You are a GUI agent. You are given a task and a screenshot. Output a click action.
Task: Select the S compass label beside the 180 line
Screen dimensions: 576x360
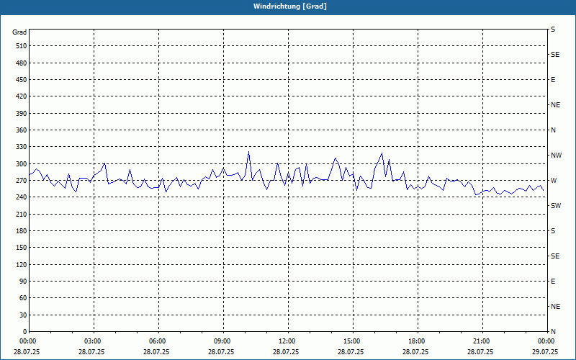click(x=553, y=231)
